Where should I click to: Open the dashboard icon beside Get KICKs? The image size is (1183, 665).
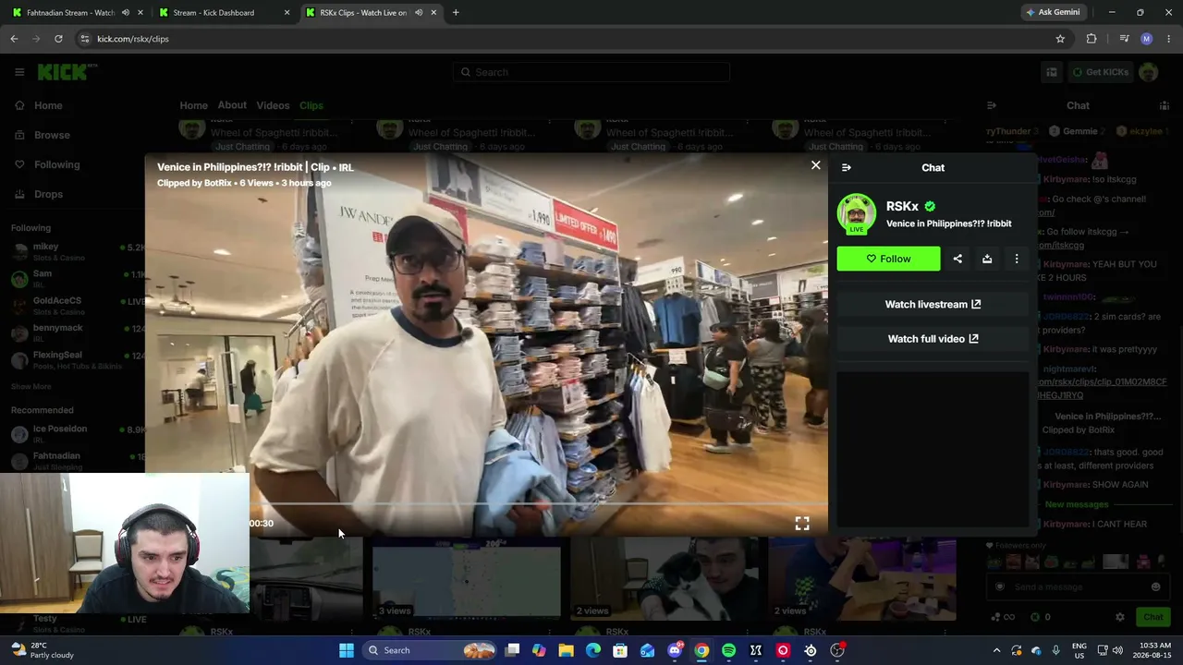(1052, 72)
